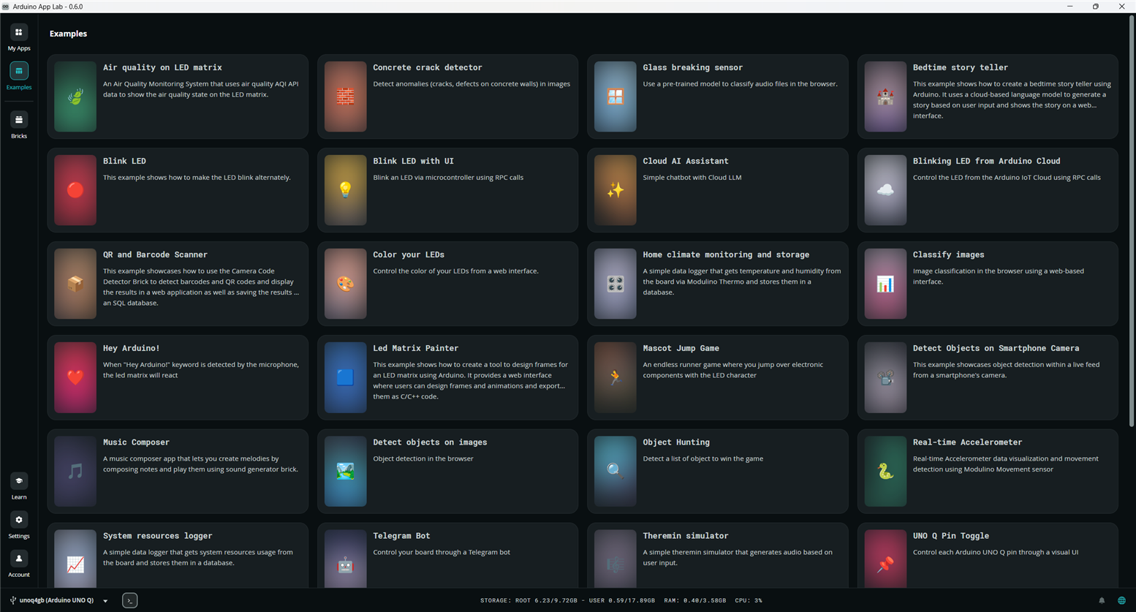This screenshot has width=1136, height=612.
Task: Expand the unoq4gb board selector dropdown
Action: click(105, 601)
